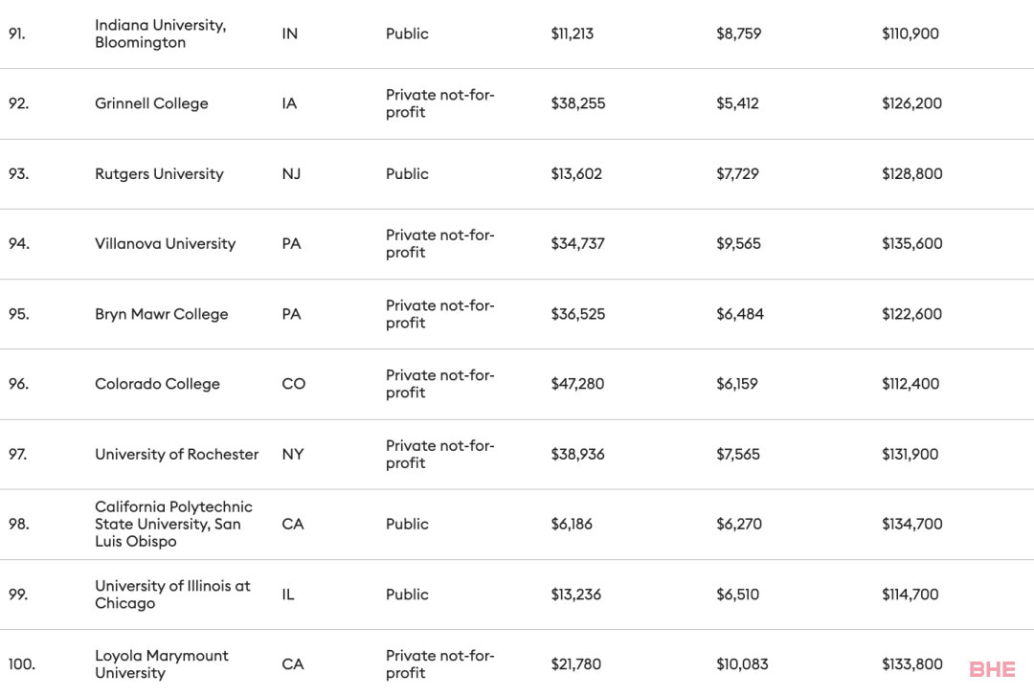Click Bryn Mawr College entry
Image resolution: width=1034 pixels, height=696 pixels.
[162, 314]
